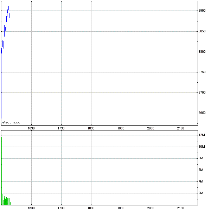The width and height of the screenshot is (211, 211).
Task: Click 2130 time label under volume chart
Action: [x=180, y=208]
